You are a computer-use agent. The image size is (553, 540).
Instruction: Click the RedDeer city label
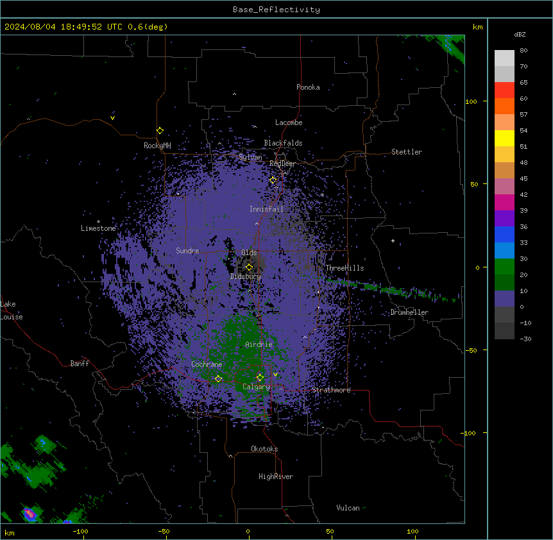(x=282, y=164)
